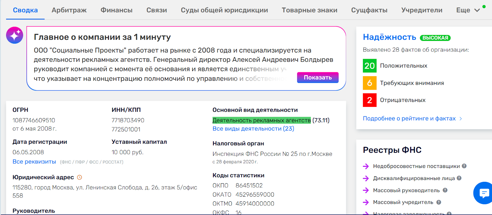Click the purple AI sparkle icon

point(14,35)
